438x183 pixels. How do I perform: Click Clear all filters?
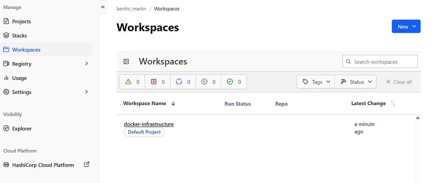(x=399, y=82)
